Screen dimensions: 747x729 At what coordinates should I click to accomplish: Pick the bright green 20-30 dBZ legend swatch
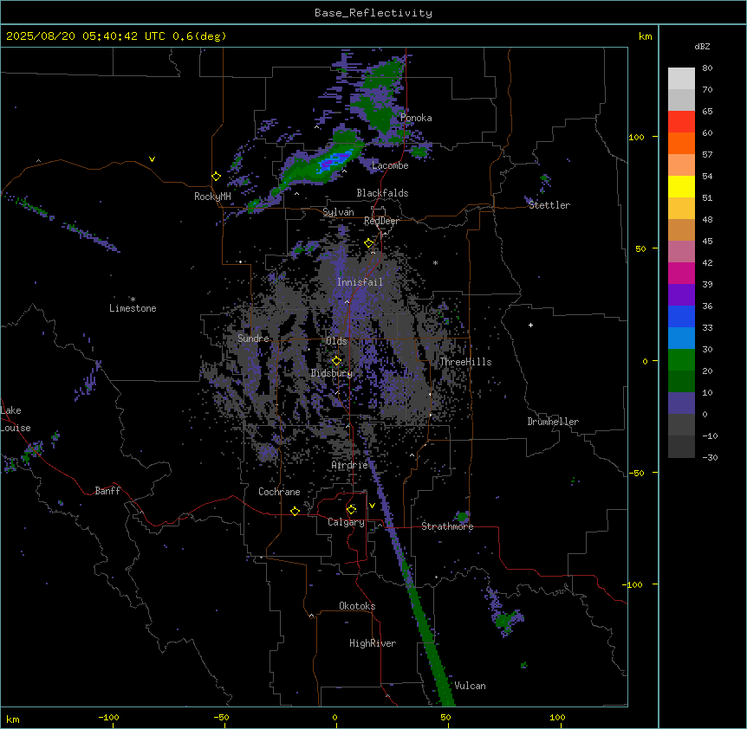pos(681,360)
